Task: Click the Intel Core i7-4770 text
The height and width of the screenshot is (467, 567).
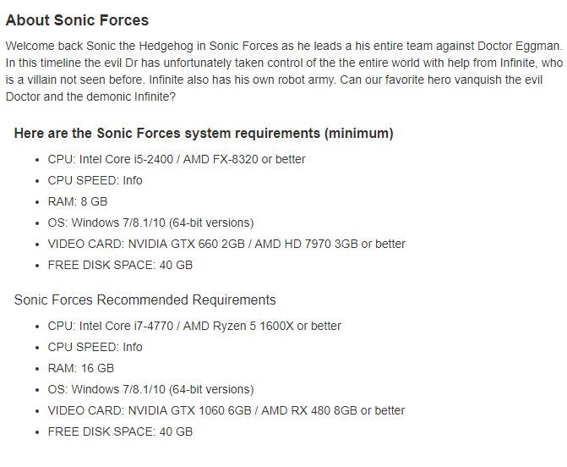Action: (x=117, y=326)
